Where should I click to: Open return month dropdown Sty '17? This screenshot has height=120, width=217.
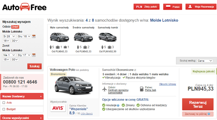click(x=24, y=55)
